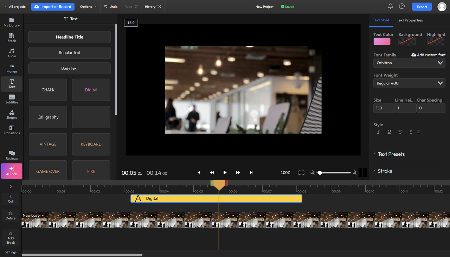The image size is (450, 257).
Task: Toggle italic text style
Action: click(379, 132)
